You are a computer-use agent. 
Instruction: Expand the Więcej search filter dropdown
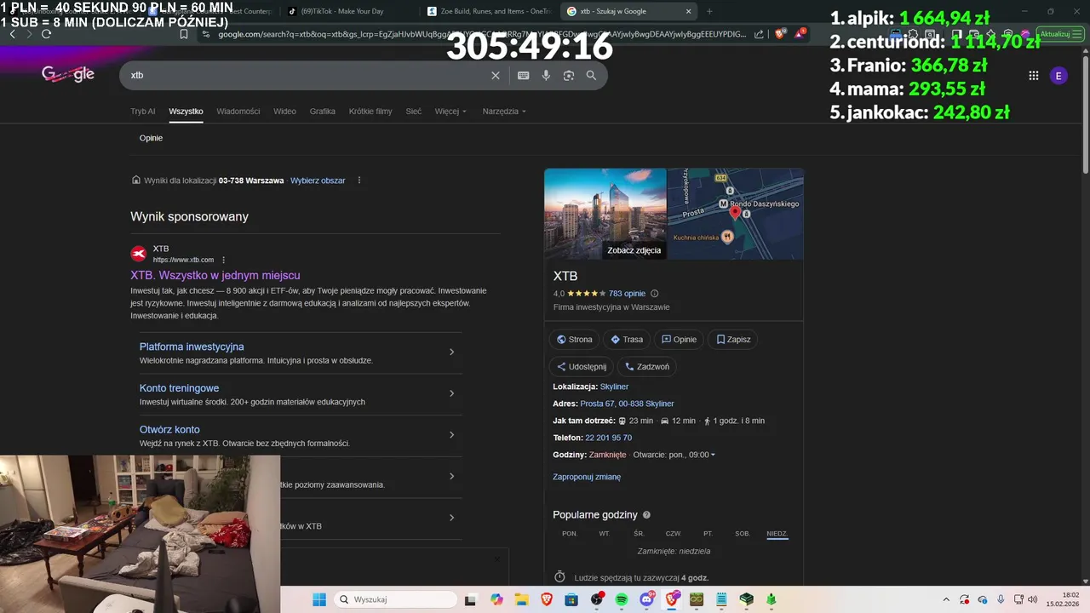coord(450,112)
